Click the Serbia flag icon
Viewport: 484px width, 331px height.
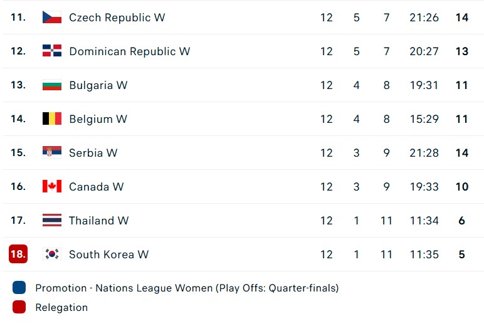click(x=52, y=152)
